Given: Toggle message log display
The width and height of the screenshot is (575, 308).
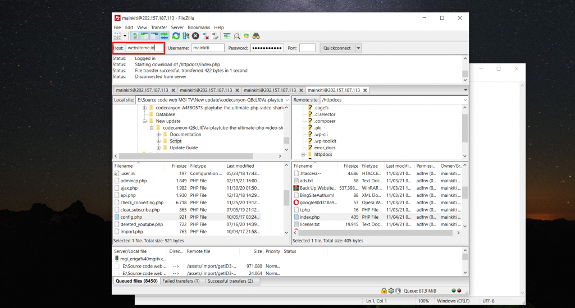Looking at the screenshot, I should tap(135, 36).
